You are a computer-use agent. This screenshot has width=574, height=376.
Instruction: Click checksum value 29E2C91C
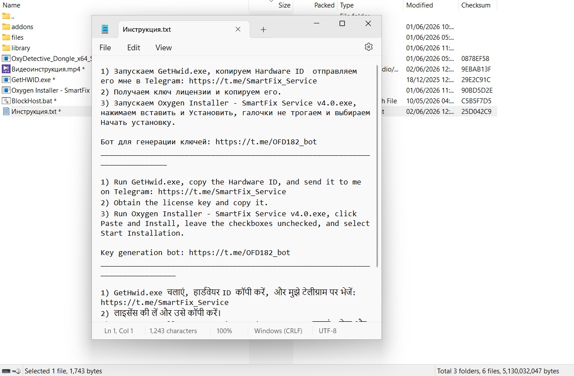(476, 80)
